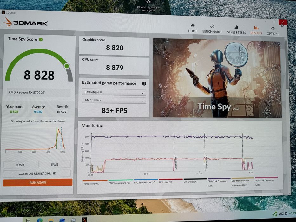Click Your score value 8 828
Viewport: 296px width, 222px height.
pyautogui.click(x=14, y=112)
